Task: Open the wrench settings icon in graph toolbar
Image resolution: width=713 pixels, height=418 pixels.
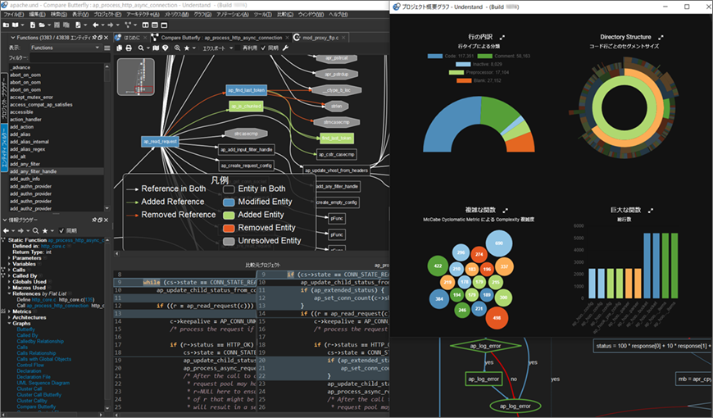Action: click(x=285, y=48)
